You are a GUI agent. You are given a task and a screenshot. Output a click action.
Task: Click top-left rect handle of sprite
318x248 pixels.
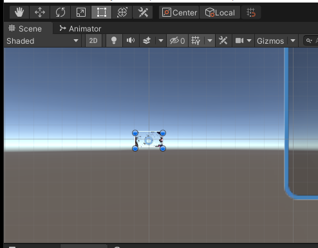click(135, 133)
